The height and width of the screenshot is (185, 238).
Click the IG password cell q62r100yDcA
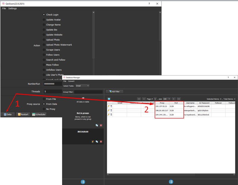pos(204,111)
